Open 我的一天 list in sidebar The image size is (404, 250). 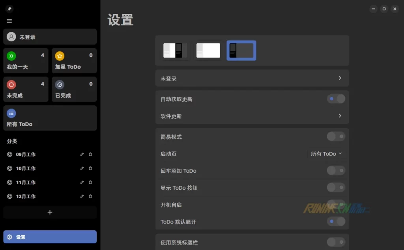pos(26,61)
